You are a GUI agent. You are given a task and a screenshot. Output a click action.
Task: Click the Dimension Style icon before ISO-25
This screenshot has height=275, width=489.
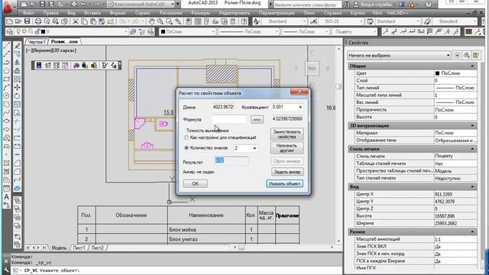point(313,21)
